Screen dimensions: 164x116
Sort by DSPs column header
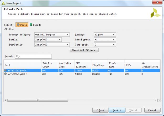click(133, 65)
